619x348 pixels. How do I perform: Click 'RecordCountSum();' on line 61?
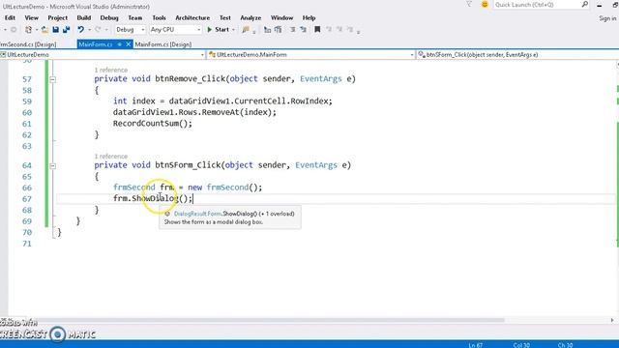tap(153, 124)
